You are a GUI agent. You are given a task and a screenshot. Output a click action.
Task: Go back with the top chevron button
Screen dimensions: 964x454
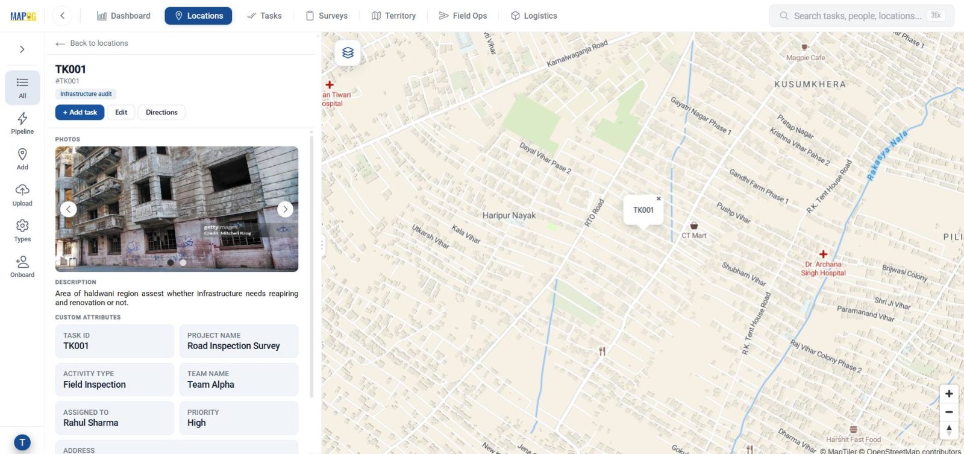click(62, 16)
